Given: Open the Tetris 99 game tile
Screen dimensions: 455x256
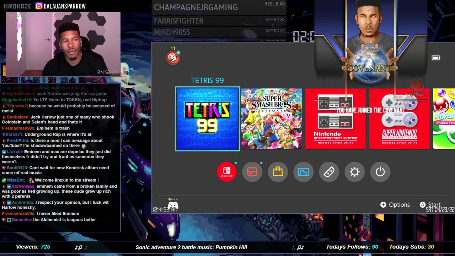Looking at the screenshot, I should [207, 119].
